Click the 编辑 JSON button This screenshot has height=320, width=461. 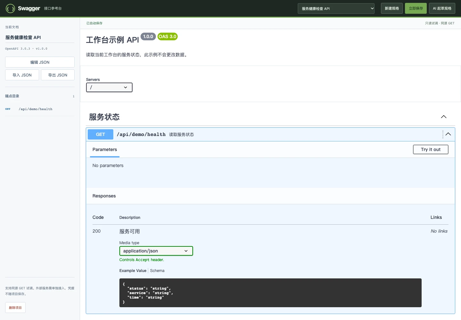[x=40, y=62]
